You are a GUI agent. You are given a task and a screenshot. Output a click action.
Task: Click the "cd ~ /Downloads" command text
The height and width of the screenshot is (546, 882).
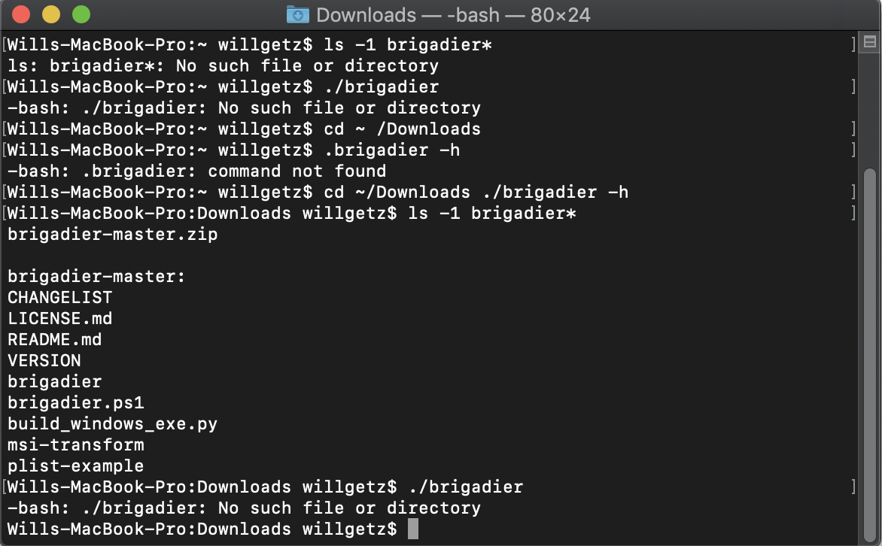point(402,129)
